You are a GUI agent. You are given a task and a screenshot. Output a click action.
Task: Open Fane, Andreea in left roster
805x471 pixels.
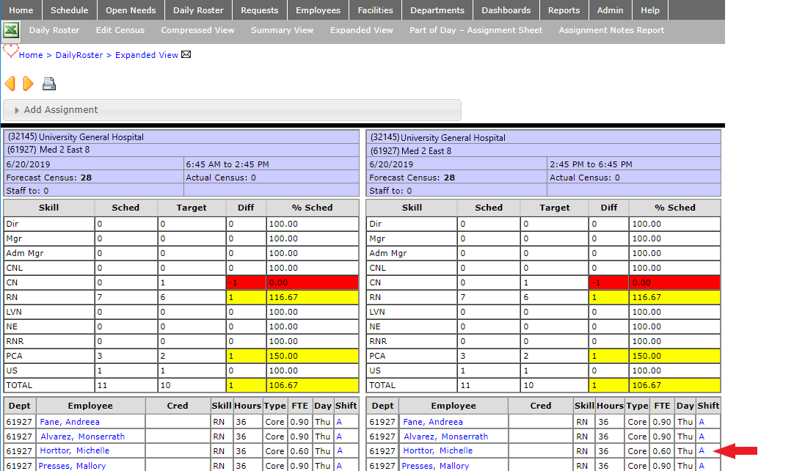(x=70, y=422)
